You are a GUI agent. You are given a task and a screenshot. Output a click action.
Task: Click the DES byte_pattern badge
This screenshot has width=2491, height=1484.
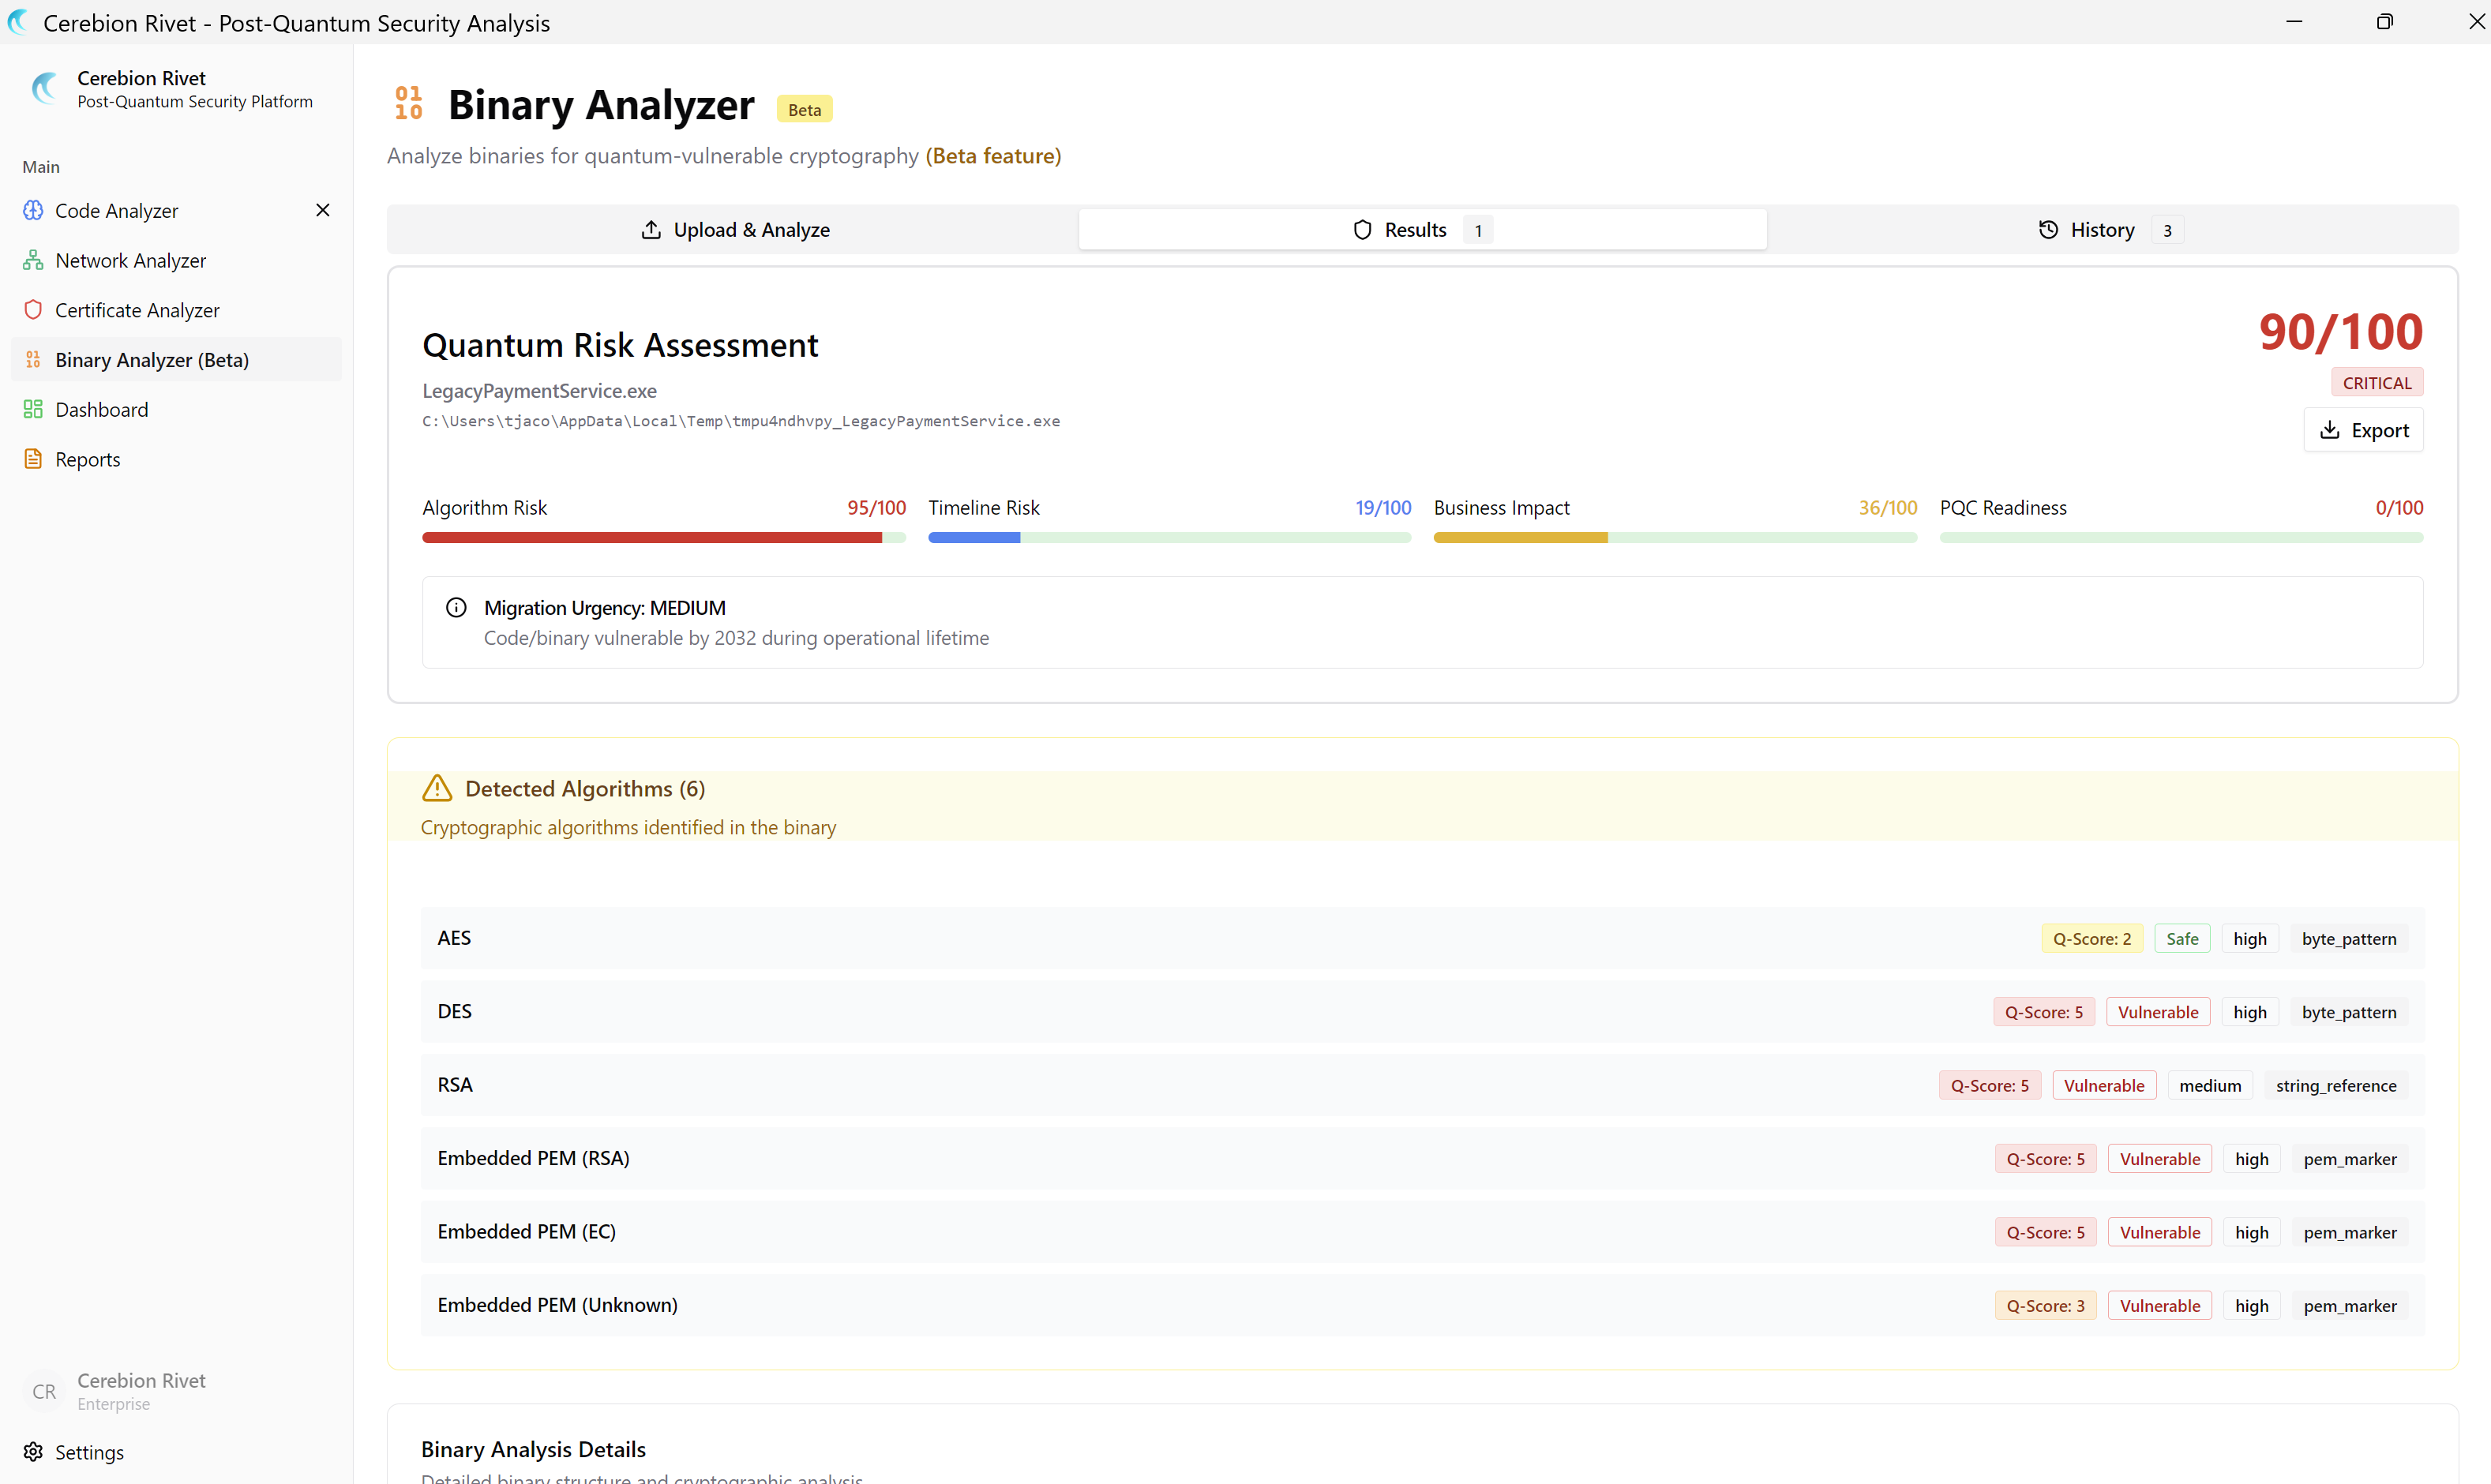coord(2348,1012)
